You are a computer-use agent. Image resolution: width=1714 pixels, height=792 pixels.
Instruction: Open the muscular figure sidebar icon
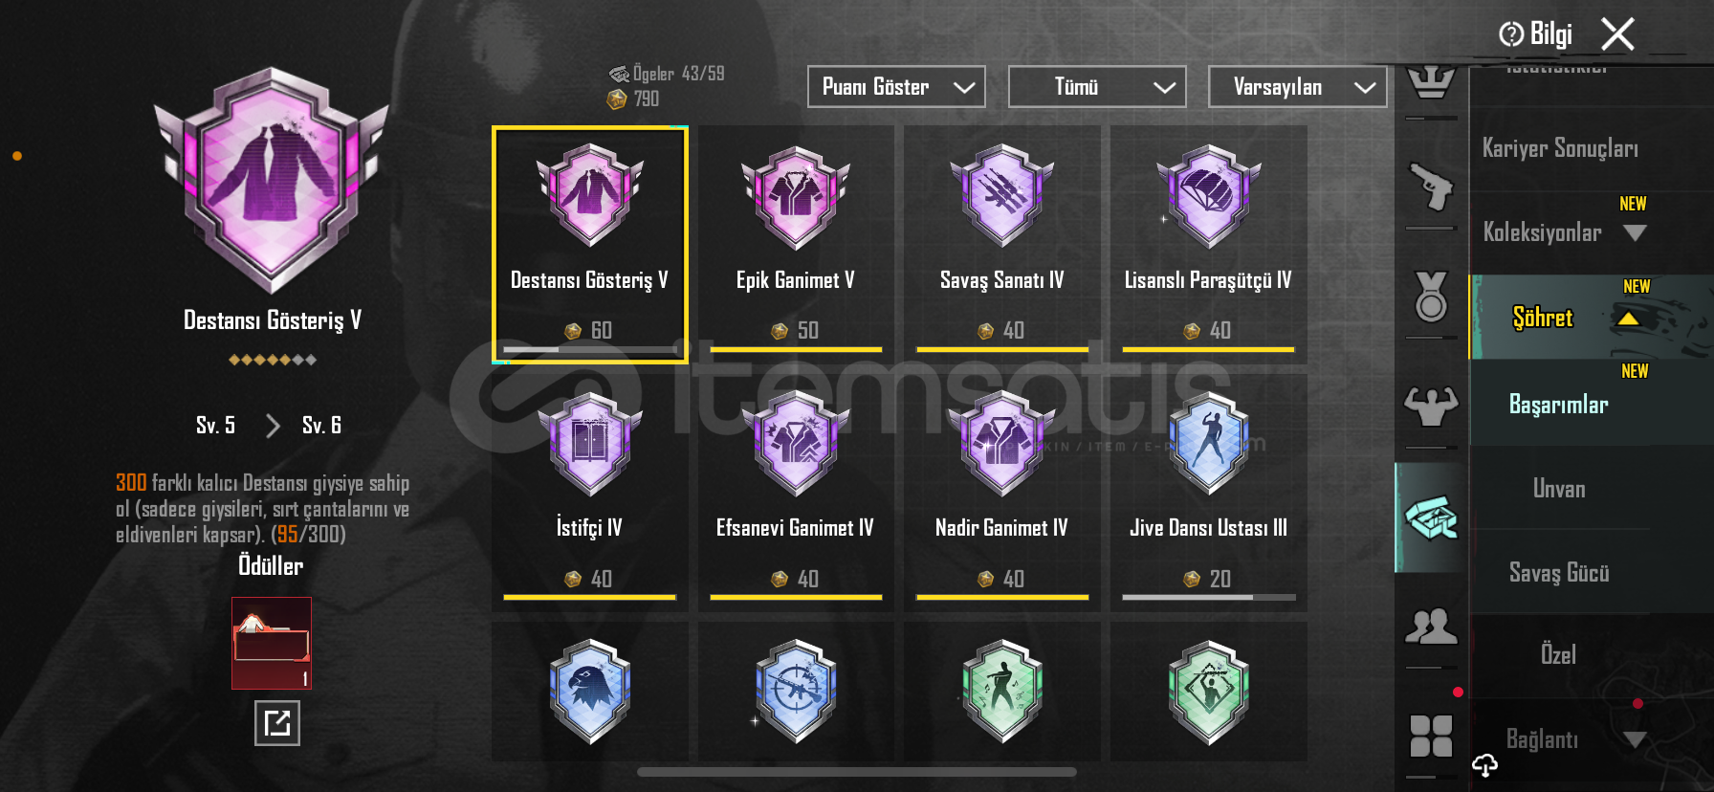pyautogui.click(x=1431, y=406)
